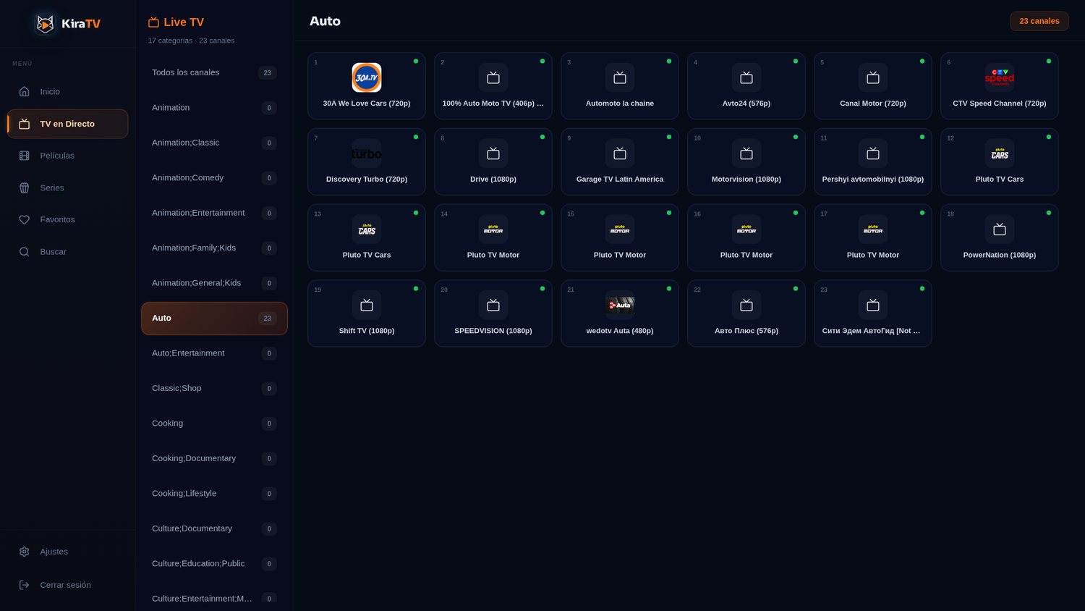The height and width of the screenshot is (611, 1085).
Task: Click the Ajustes gear icon
Action: click(24, 552)
